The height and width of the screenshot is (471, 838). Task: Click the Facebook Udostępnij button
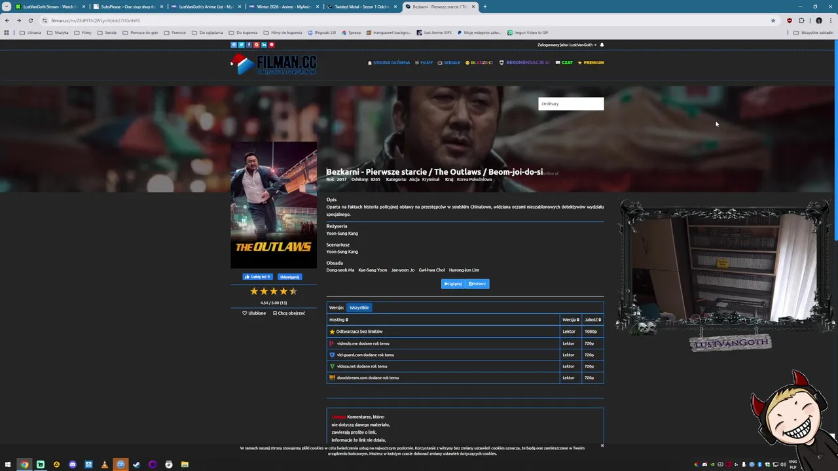[289, 277]
